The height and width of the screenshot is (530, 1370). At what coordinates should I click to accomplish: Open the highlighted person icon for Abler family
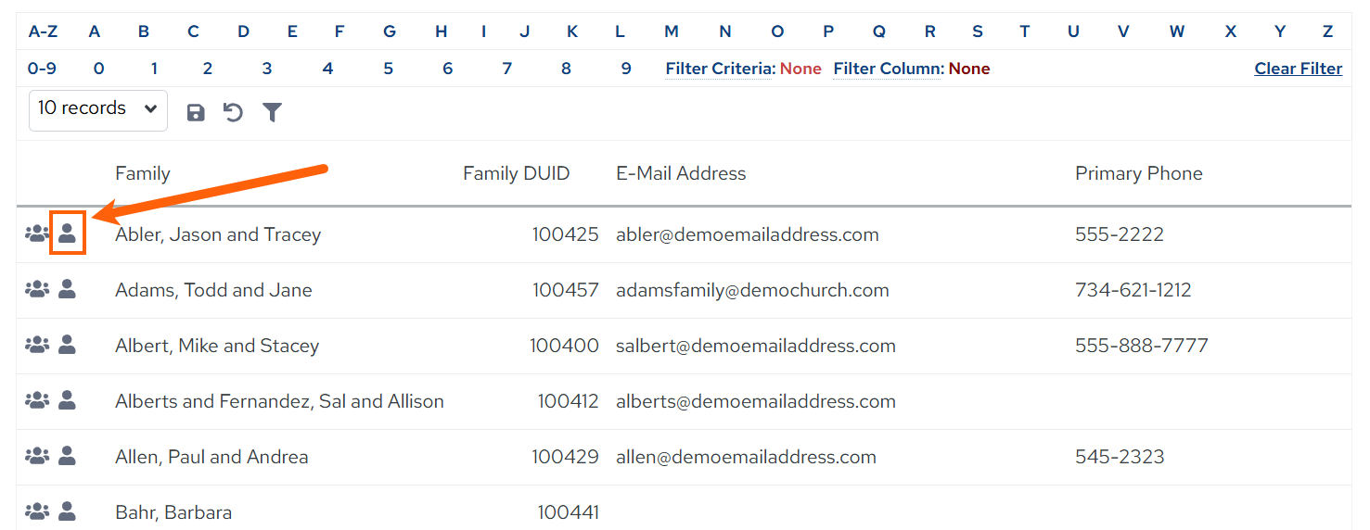click(x=67, y=233)
